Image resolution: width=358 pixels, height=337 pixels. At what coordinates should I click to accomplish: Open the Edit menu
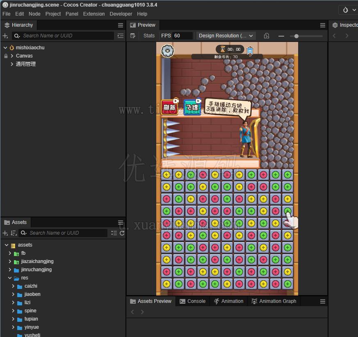point(19,14)
